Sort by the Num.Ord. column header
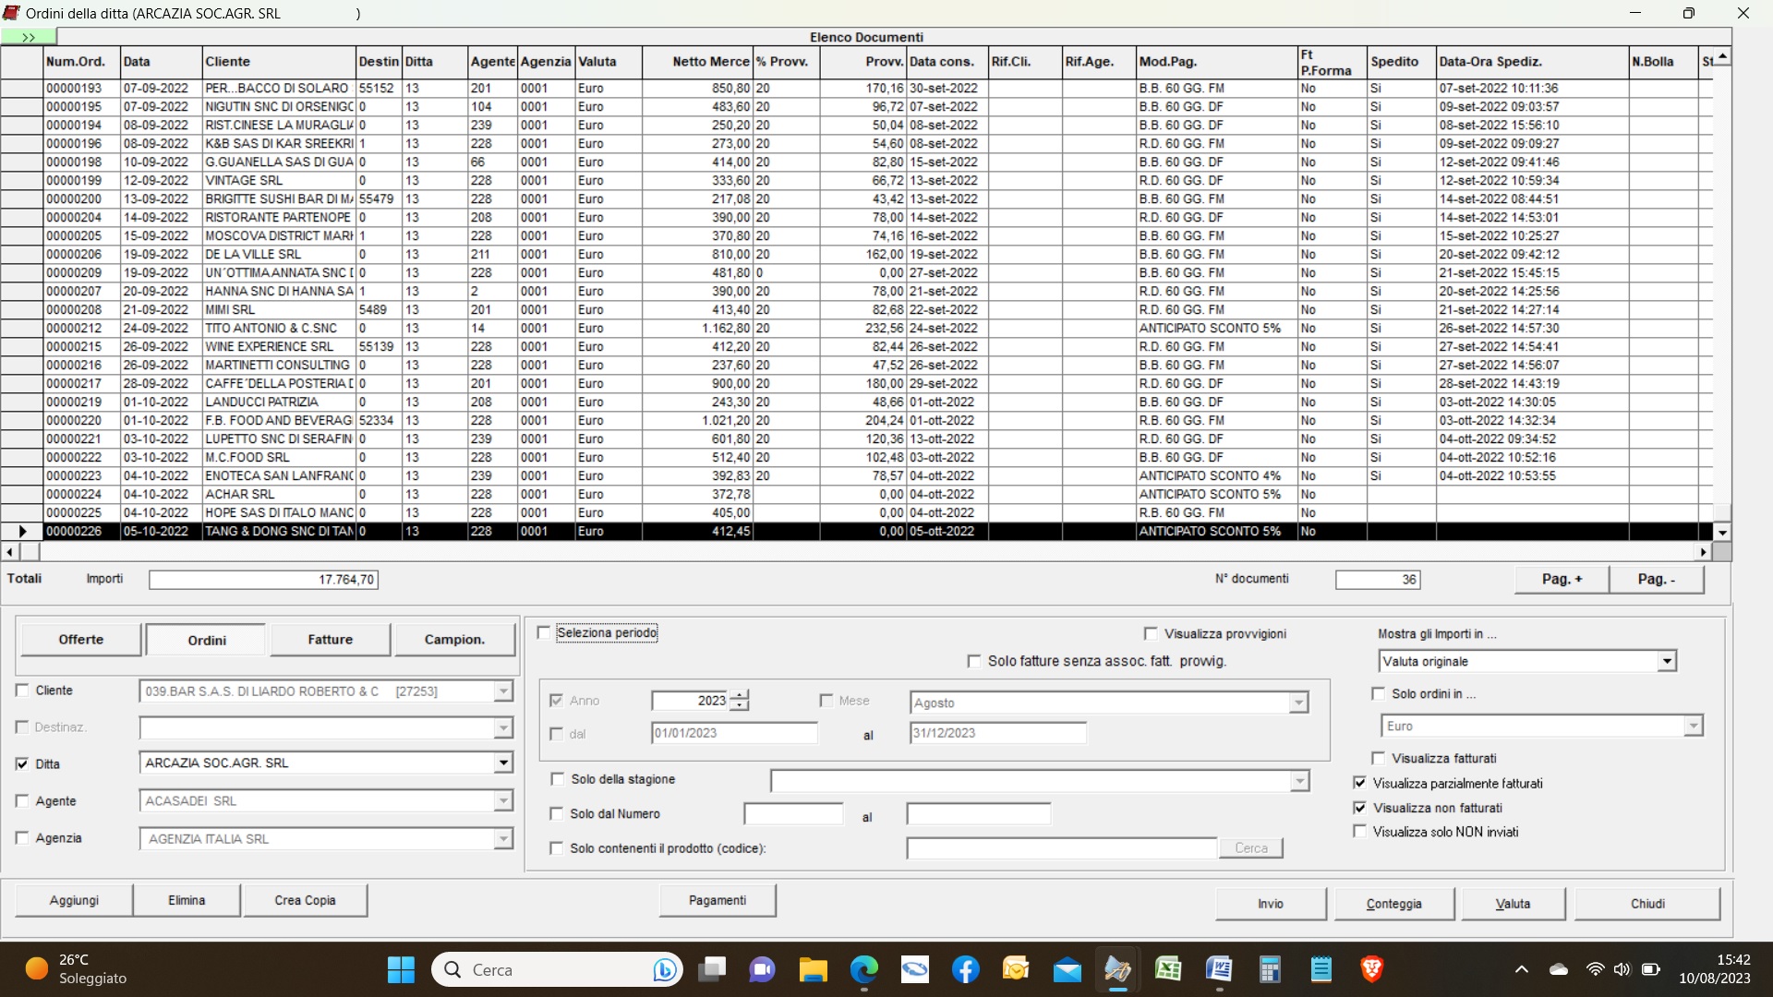This screenshot has width=1773, height=997. click(x=82, y=62)
